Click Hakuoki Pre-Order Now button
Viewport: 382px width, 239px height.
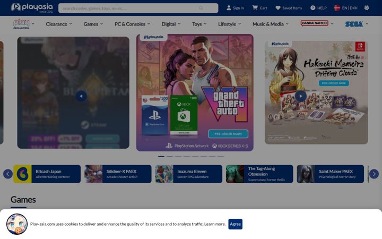point(334,83)
